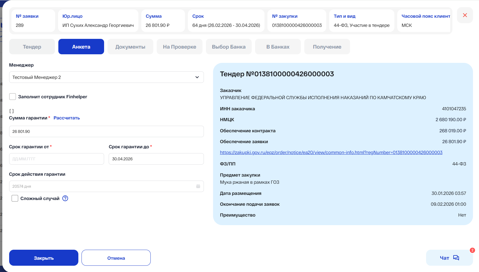Image resolution: width=479 pixels, height=272 pixels.
Task: Click the Преимущество value Нет
Action: click(462, 215)
